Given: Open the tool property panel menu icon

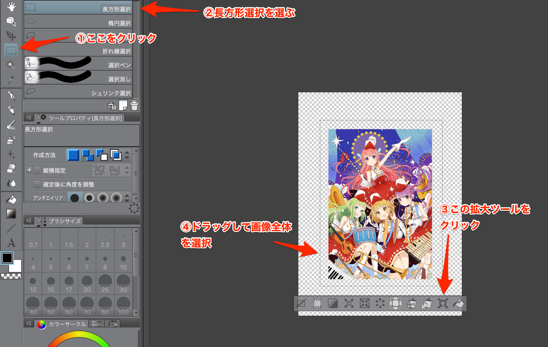Looking at the screenshot, I should coord(29,118).
